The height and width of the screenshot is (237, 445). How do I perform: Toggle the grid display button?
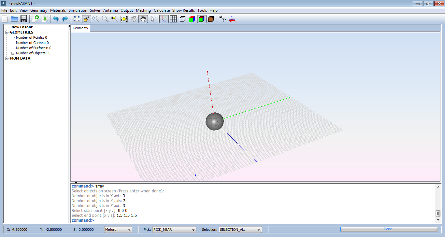173,19
